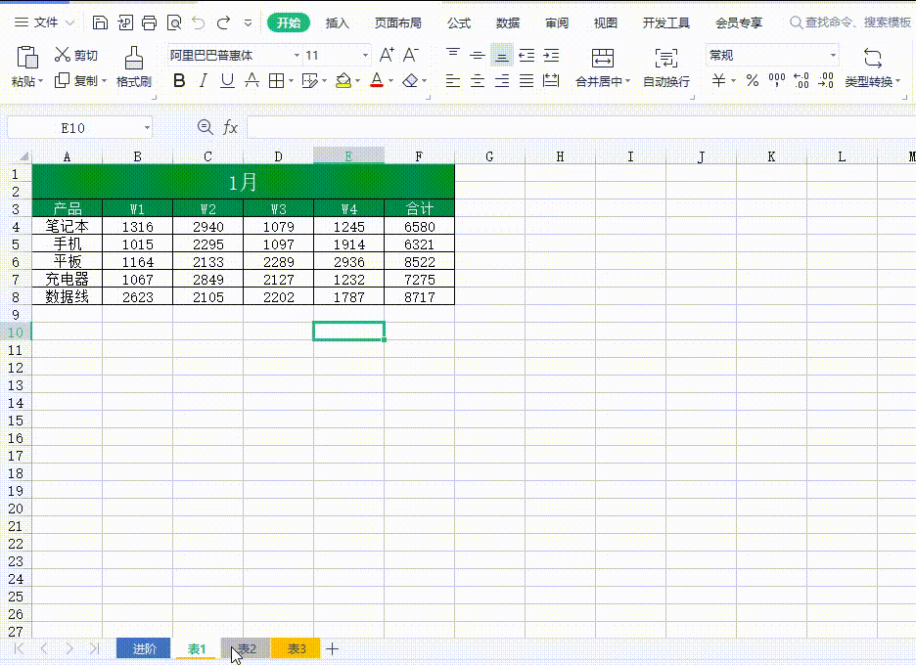Click the increase indent icon
916x665 pixels.
click(x=551, y=56)
